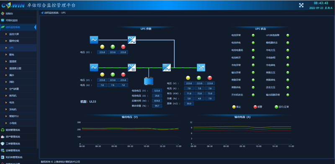Click the bypass AC input source icon
Viewport: 335px width, 164px height.
point(94,40)
